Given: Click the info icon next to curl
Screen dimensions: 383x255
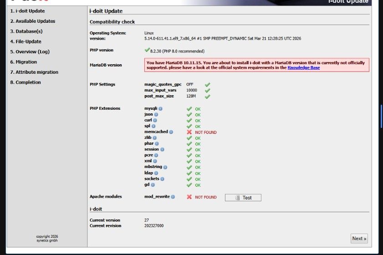Looking at the screenshot, I should click(x=155, y=120).
